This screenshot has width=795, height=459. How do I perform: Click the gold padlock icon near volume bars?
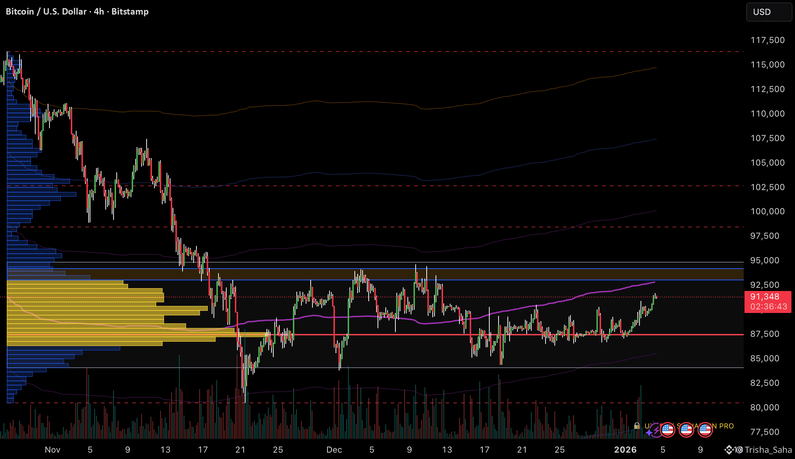click(x=637, y=426)
